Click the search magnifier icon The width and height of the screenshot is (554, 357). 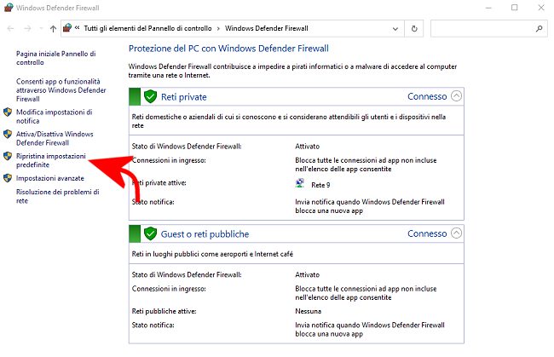[539, 29]
